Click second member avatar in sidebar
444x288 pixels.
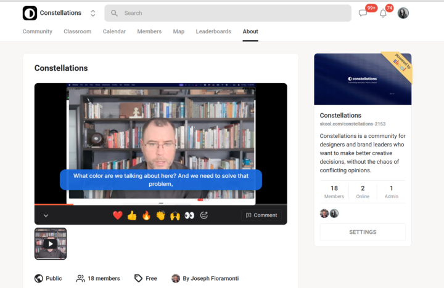coord(334,214)
